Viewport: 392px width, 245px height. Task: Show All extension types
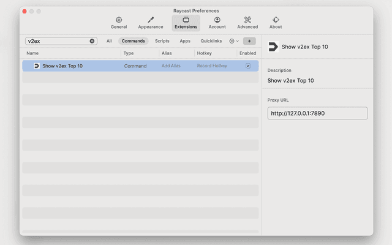[109, 41]
